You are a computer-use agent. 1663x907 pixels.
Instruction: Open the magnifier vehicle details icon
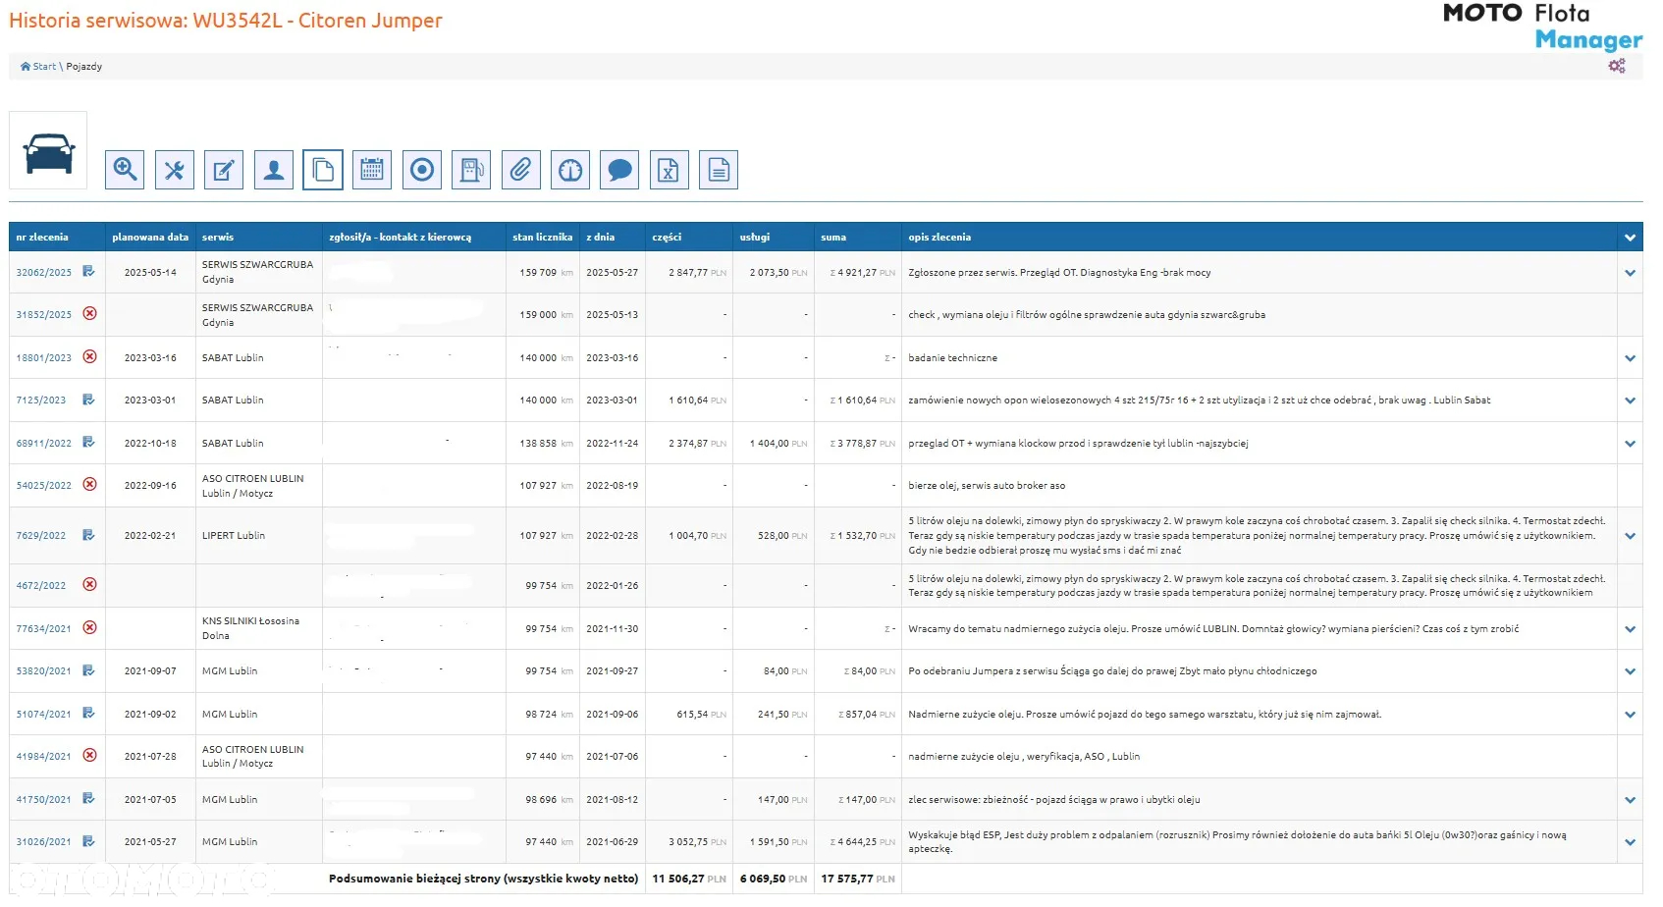pyautogui.click(x=125, y=170)
